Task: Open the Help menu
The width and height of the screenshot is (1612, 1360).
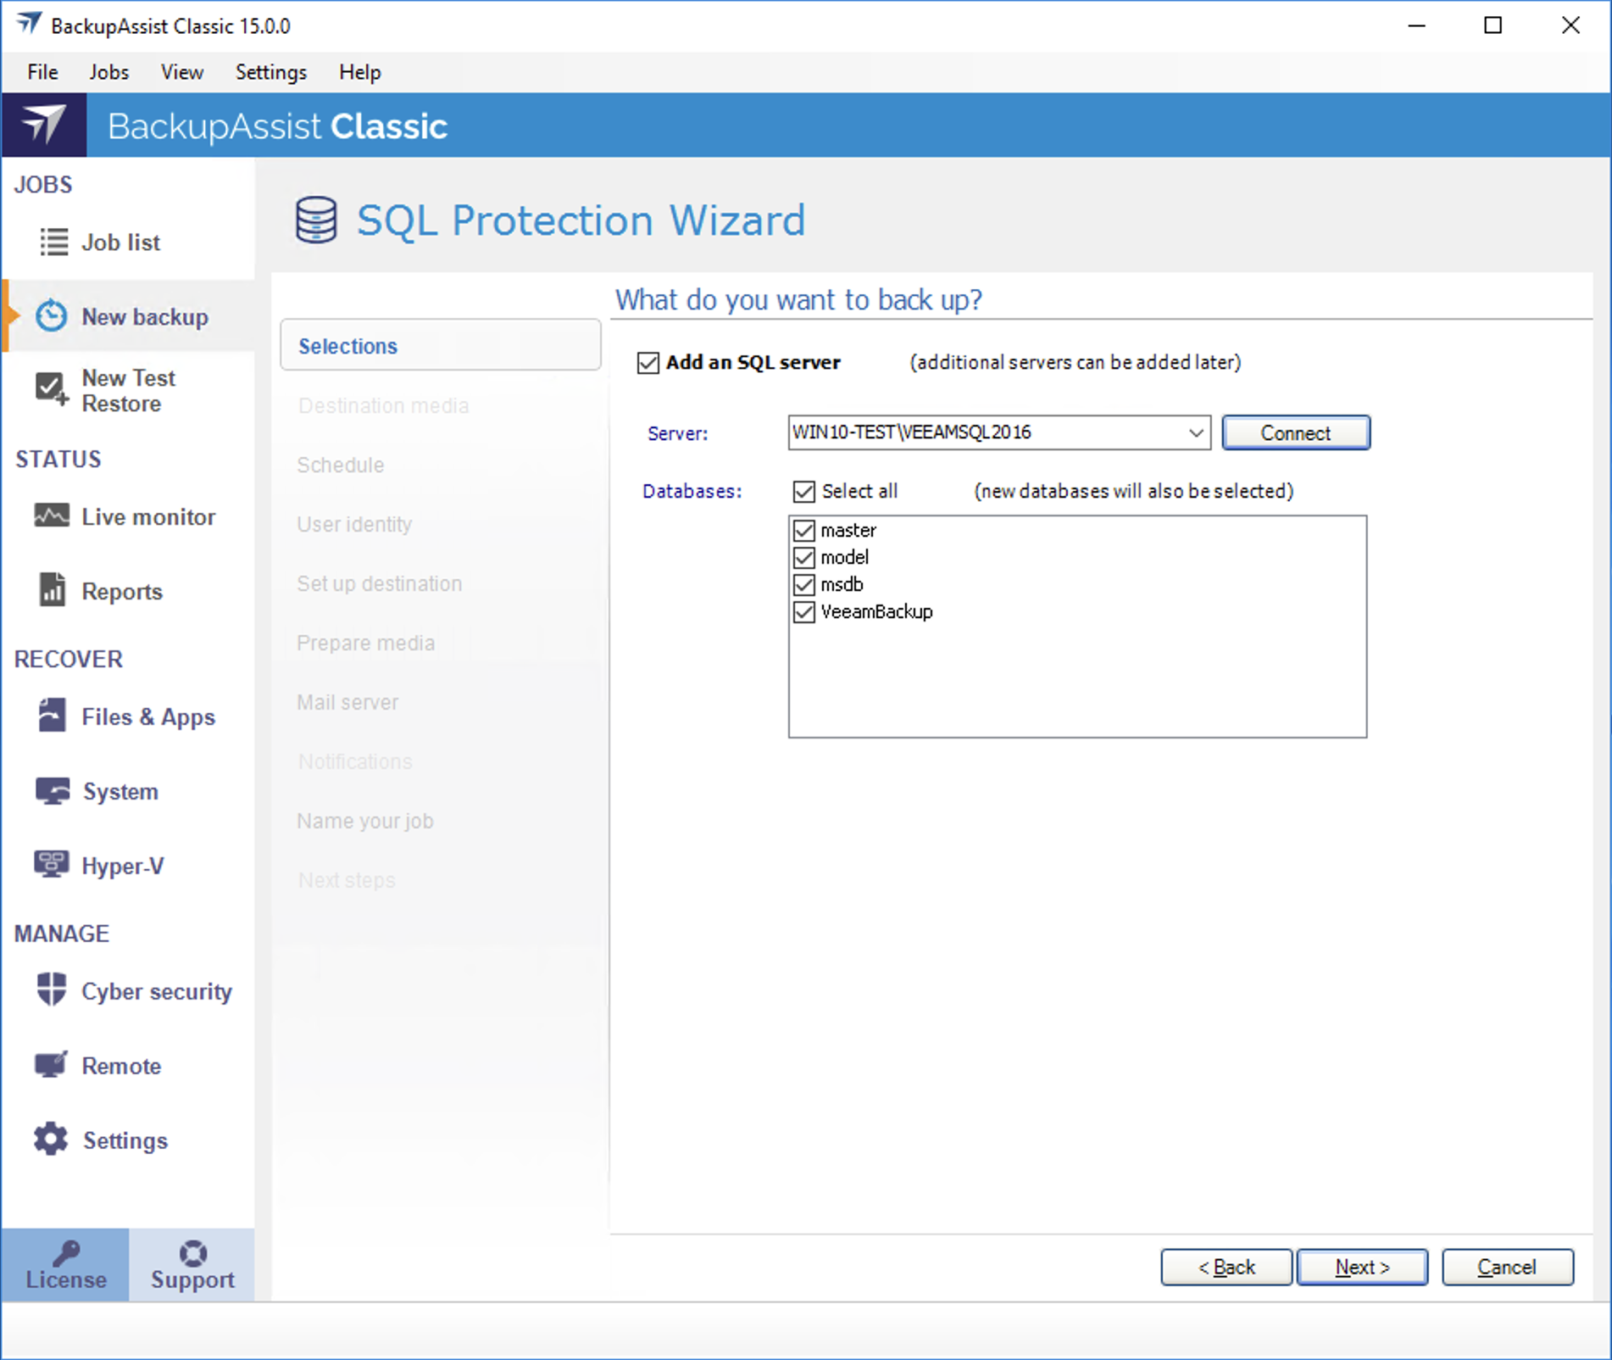Action: (359, 72)
